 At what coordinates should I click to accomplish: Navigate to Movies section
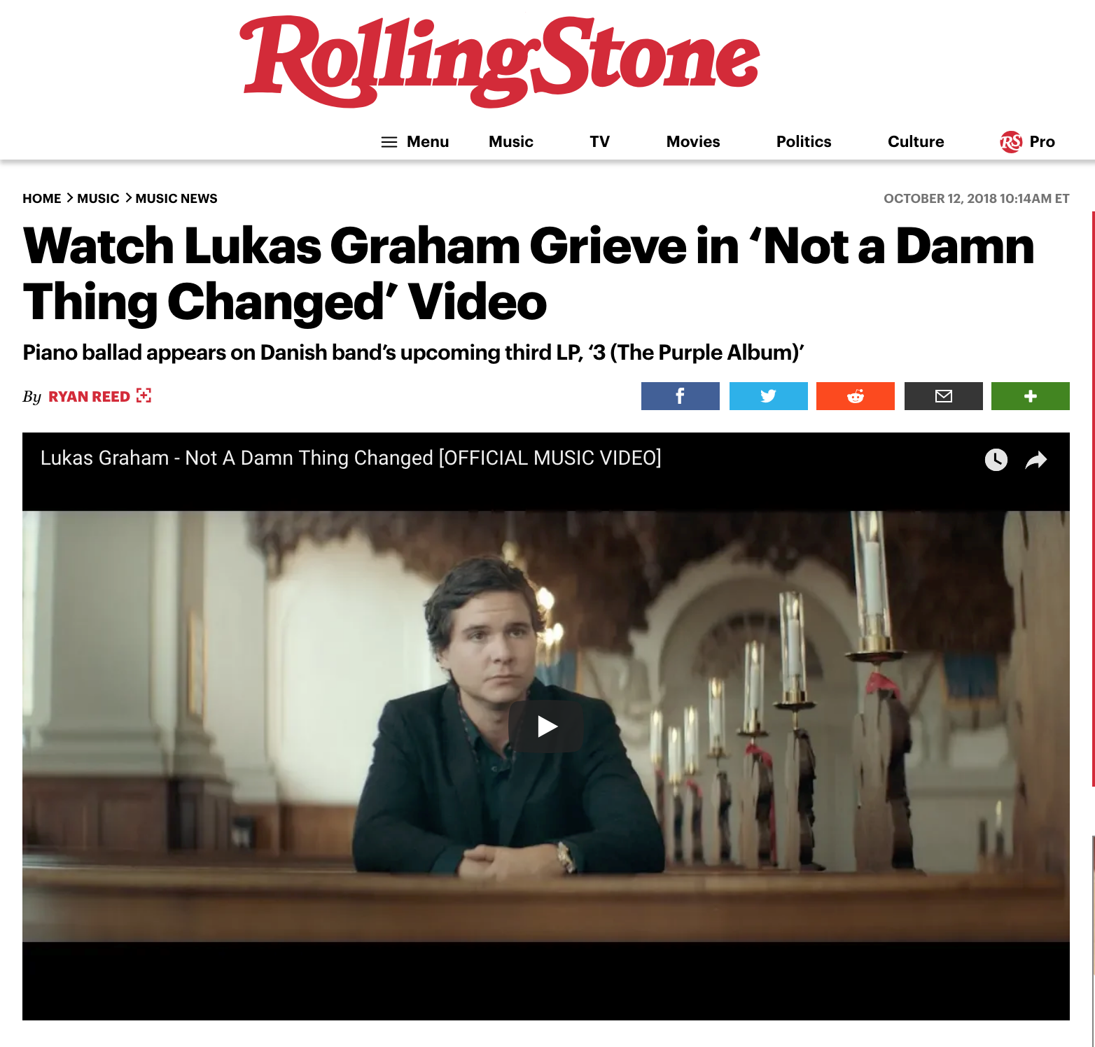[x=693, y=142]
